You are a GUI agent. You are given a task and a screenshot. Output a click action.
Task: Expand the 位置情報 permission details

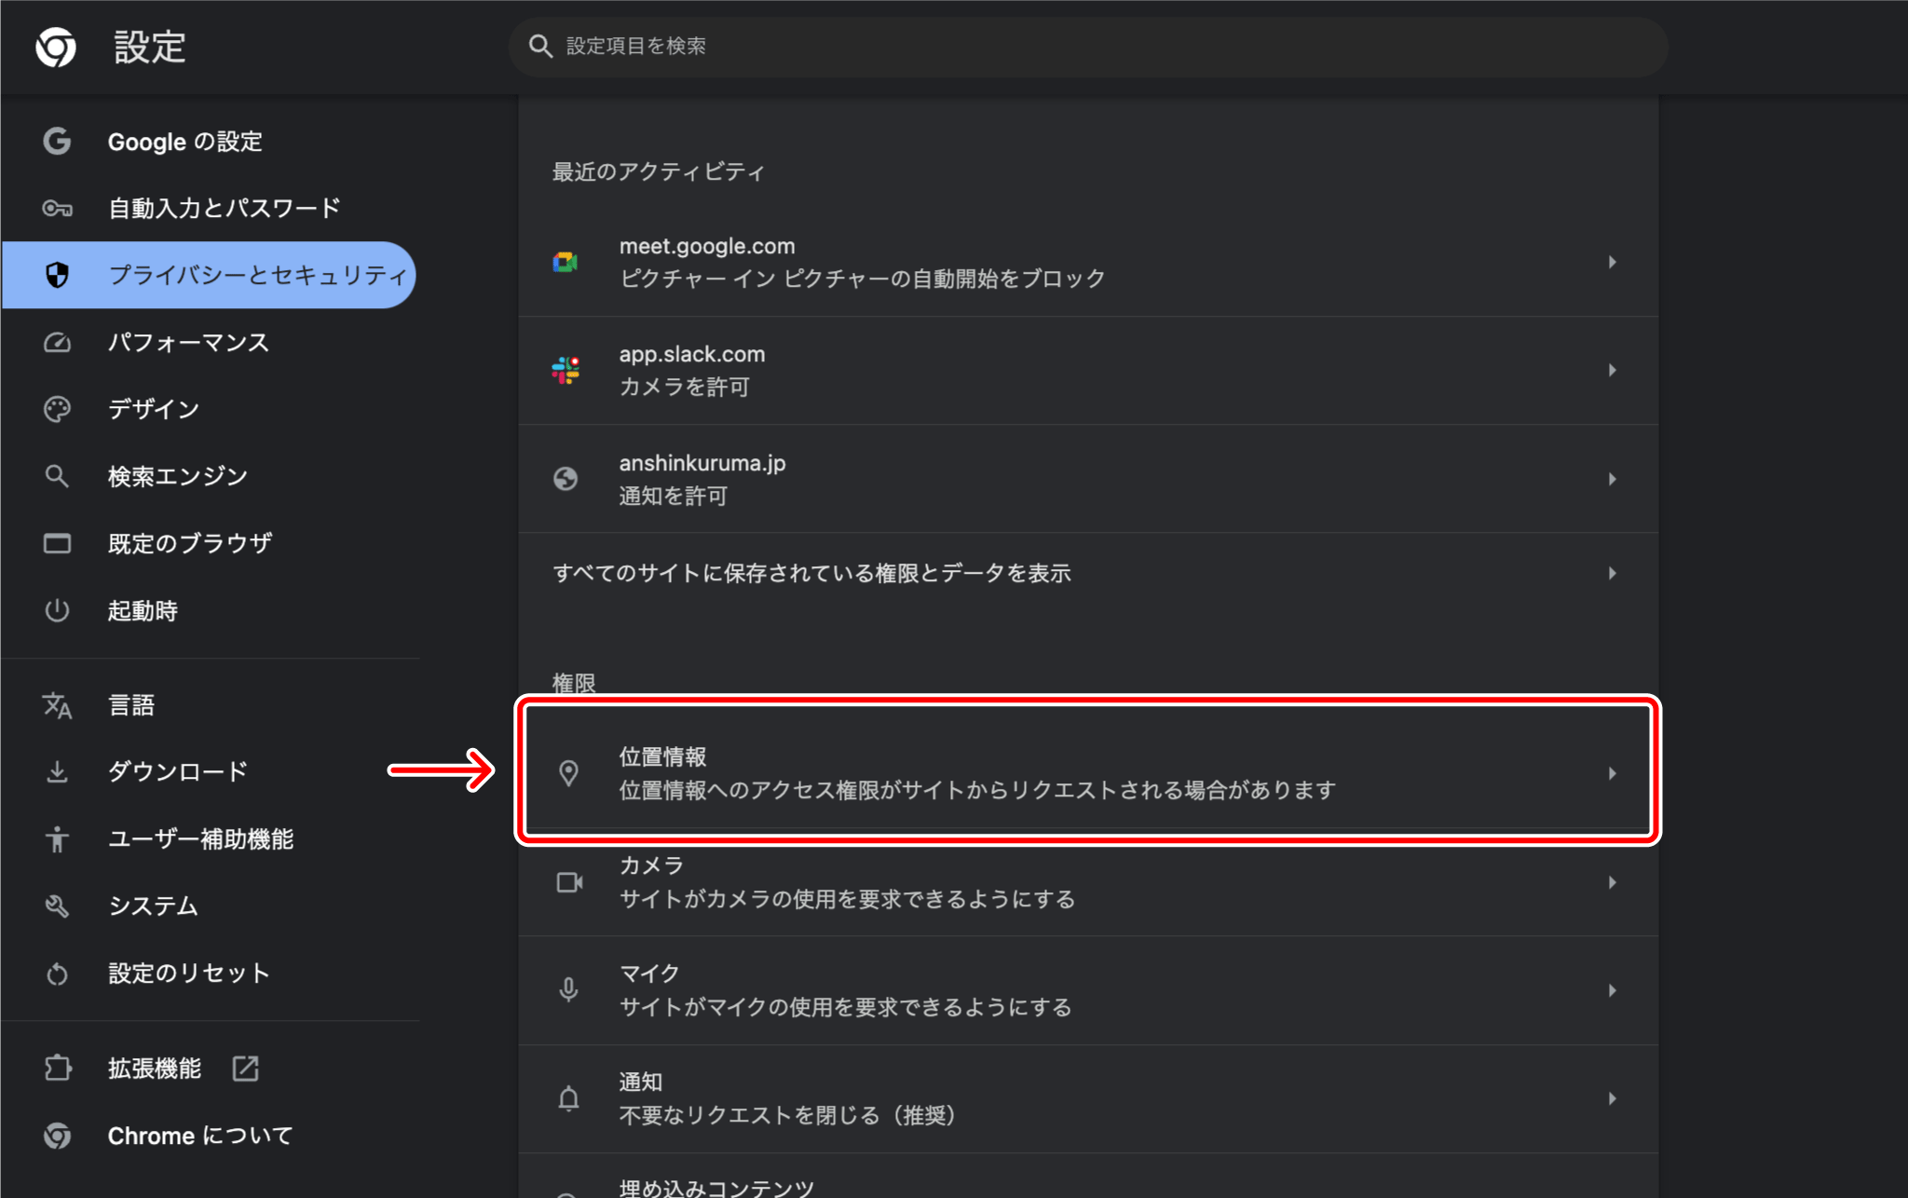[1613, 773]
